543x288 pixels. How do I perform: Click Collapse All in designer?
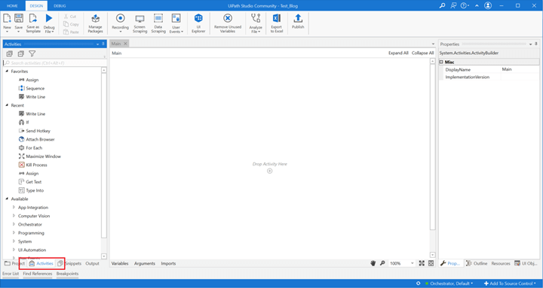click(422, 53)
